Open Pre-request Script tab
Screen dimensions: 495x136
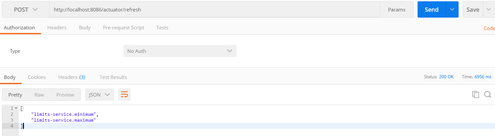(x=123, y=28)
